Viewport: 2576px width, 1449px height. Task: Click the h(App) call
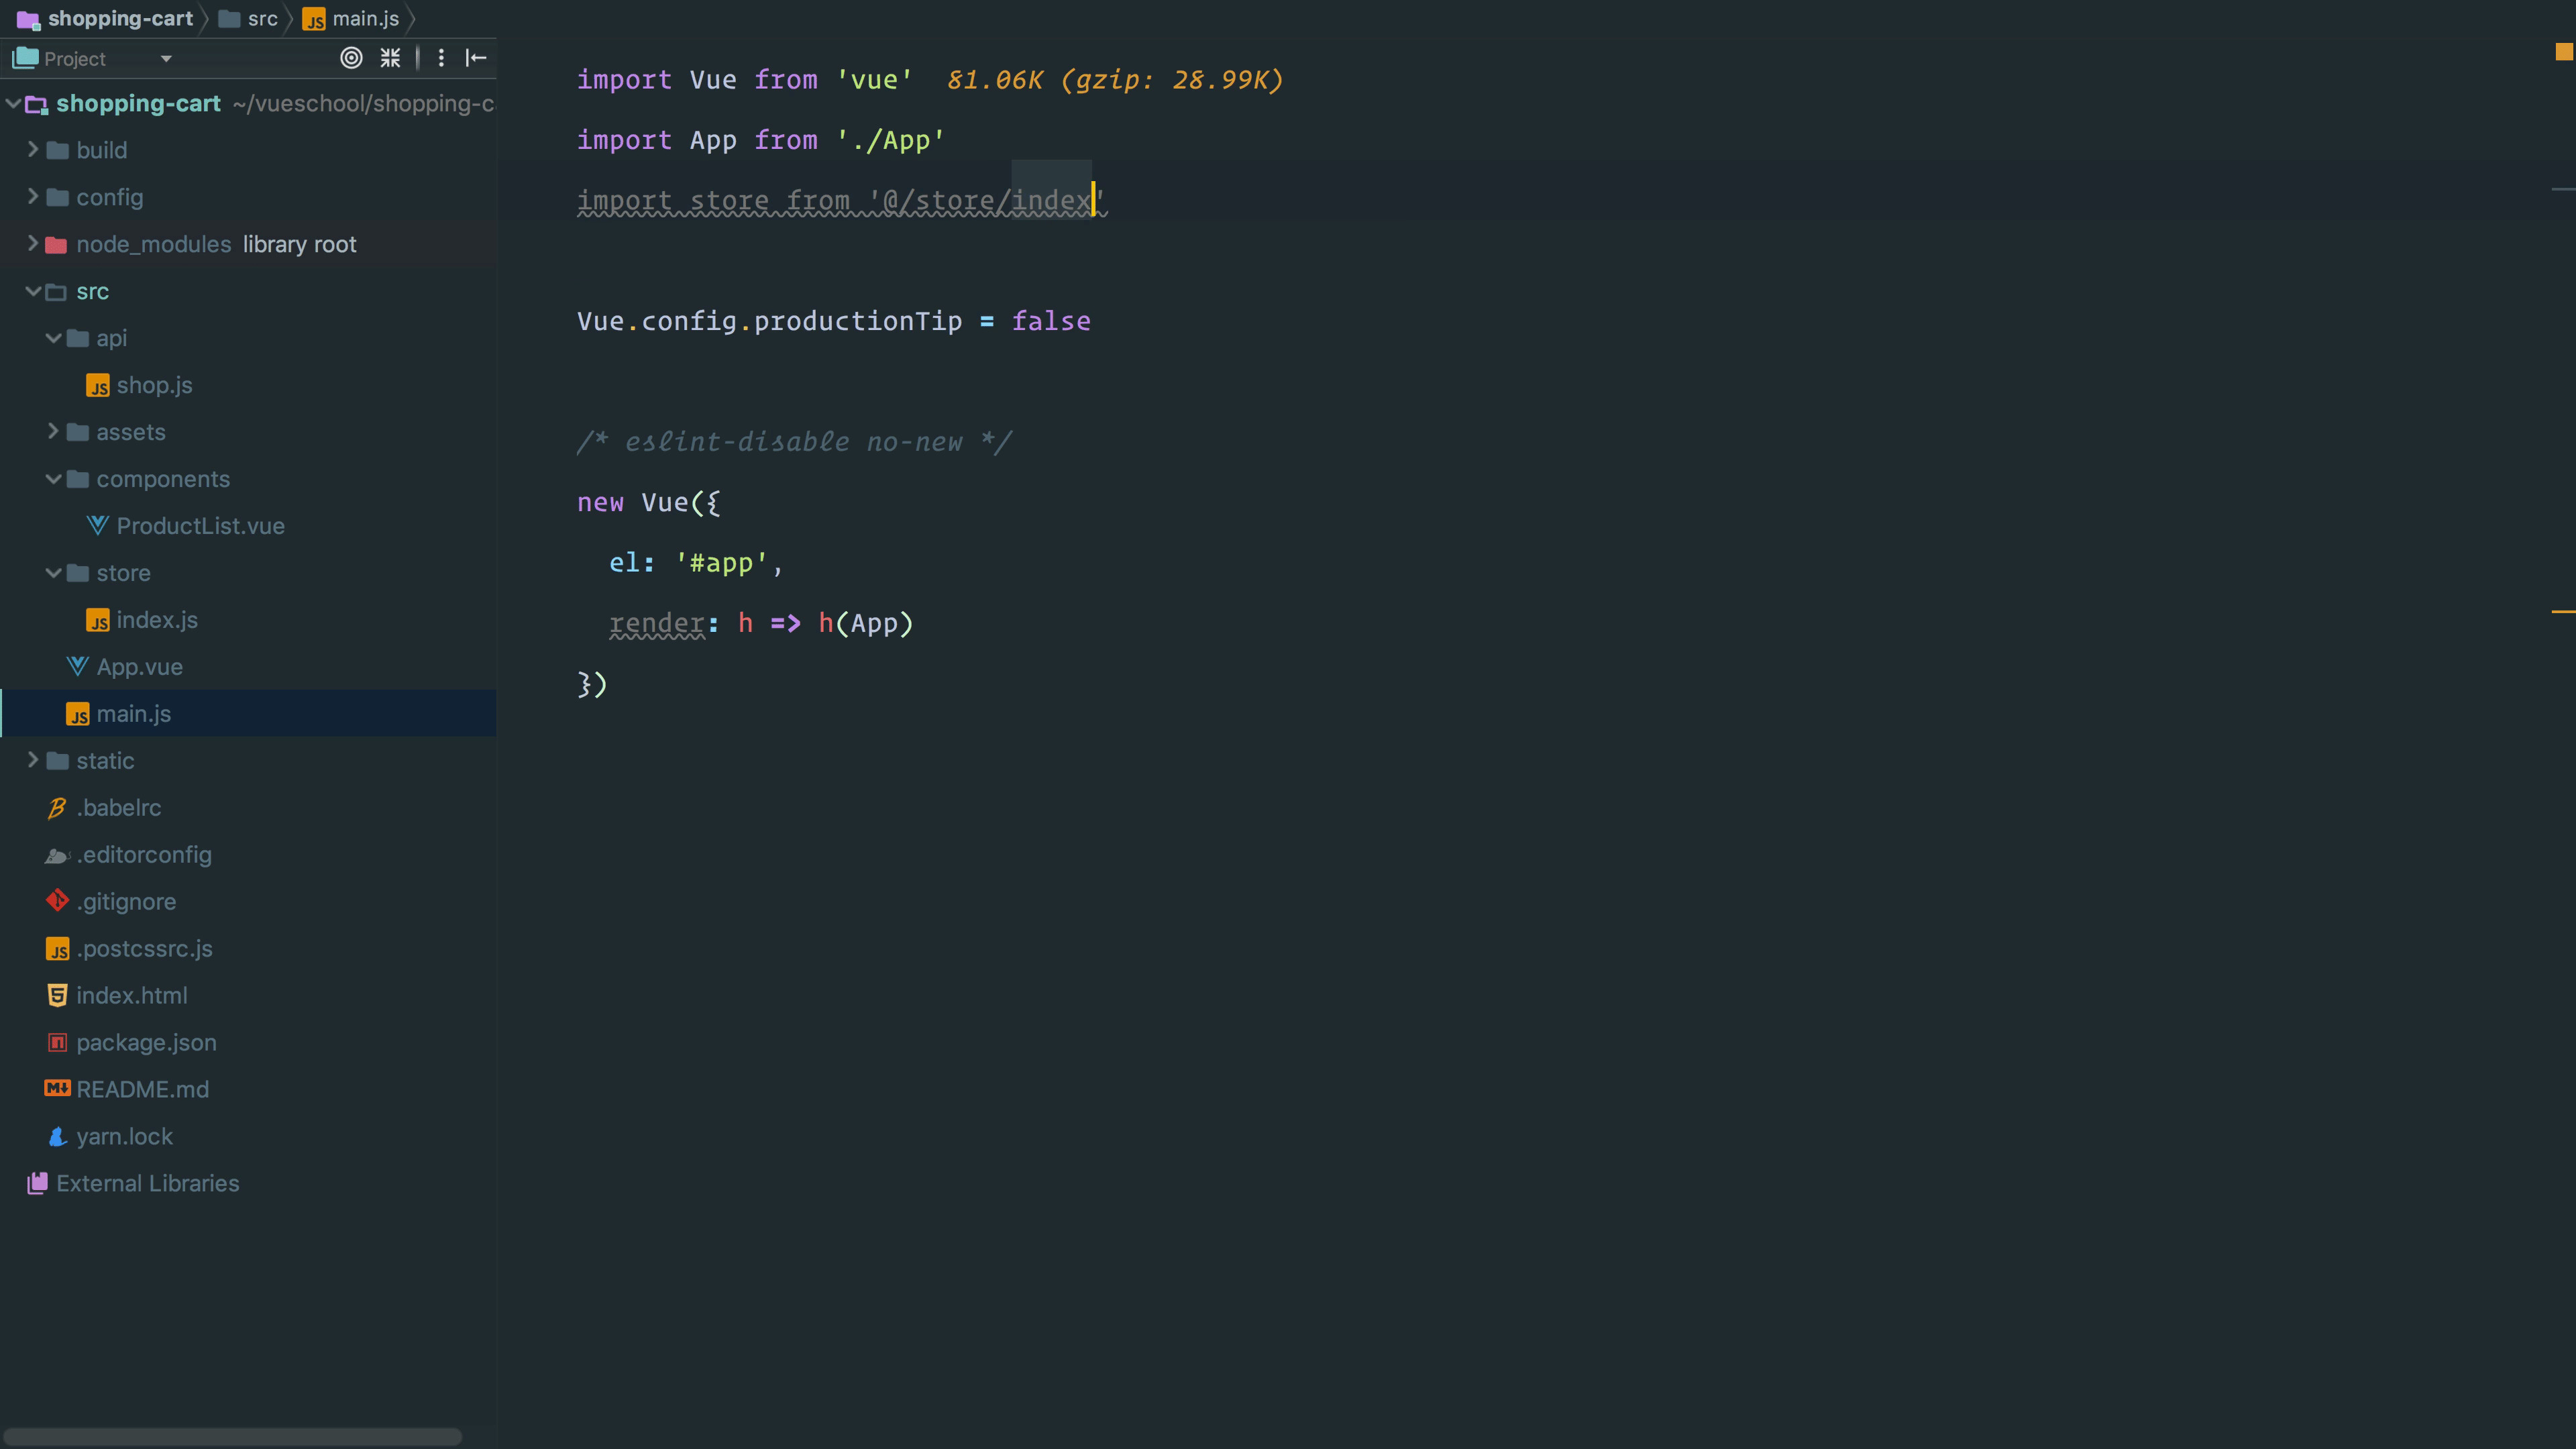pyautogui.click(x=866, y=624)
